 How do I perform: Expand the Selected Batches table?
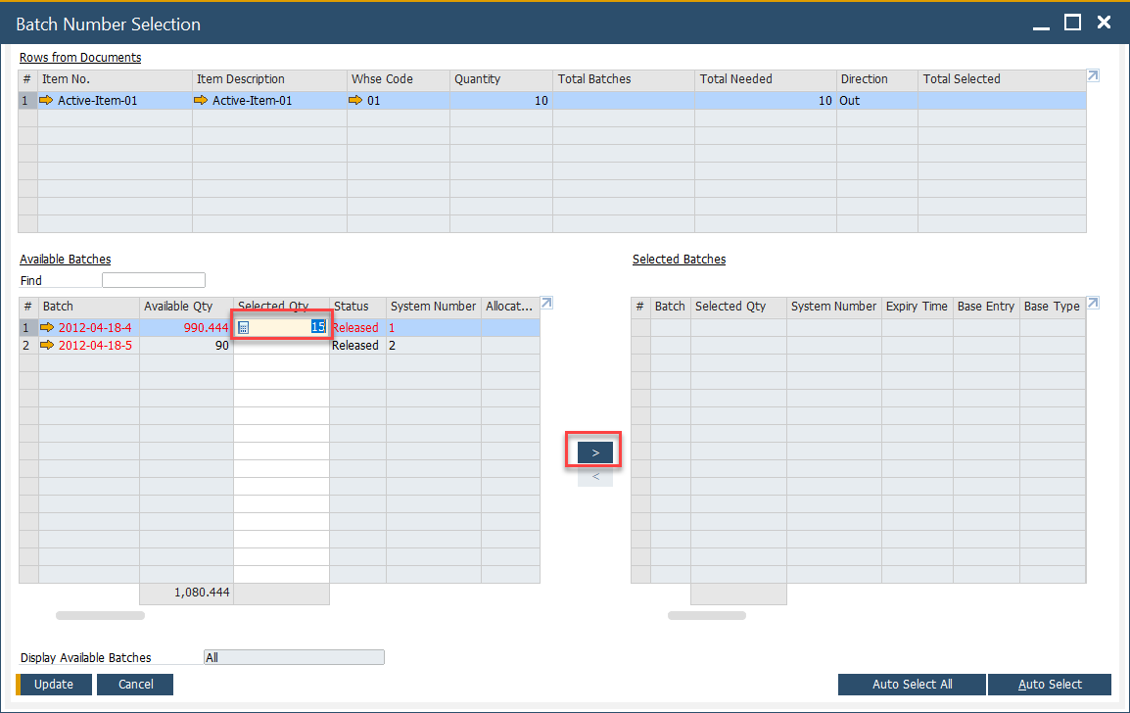pyautogui.click(x=1093, y=303)
